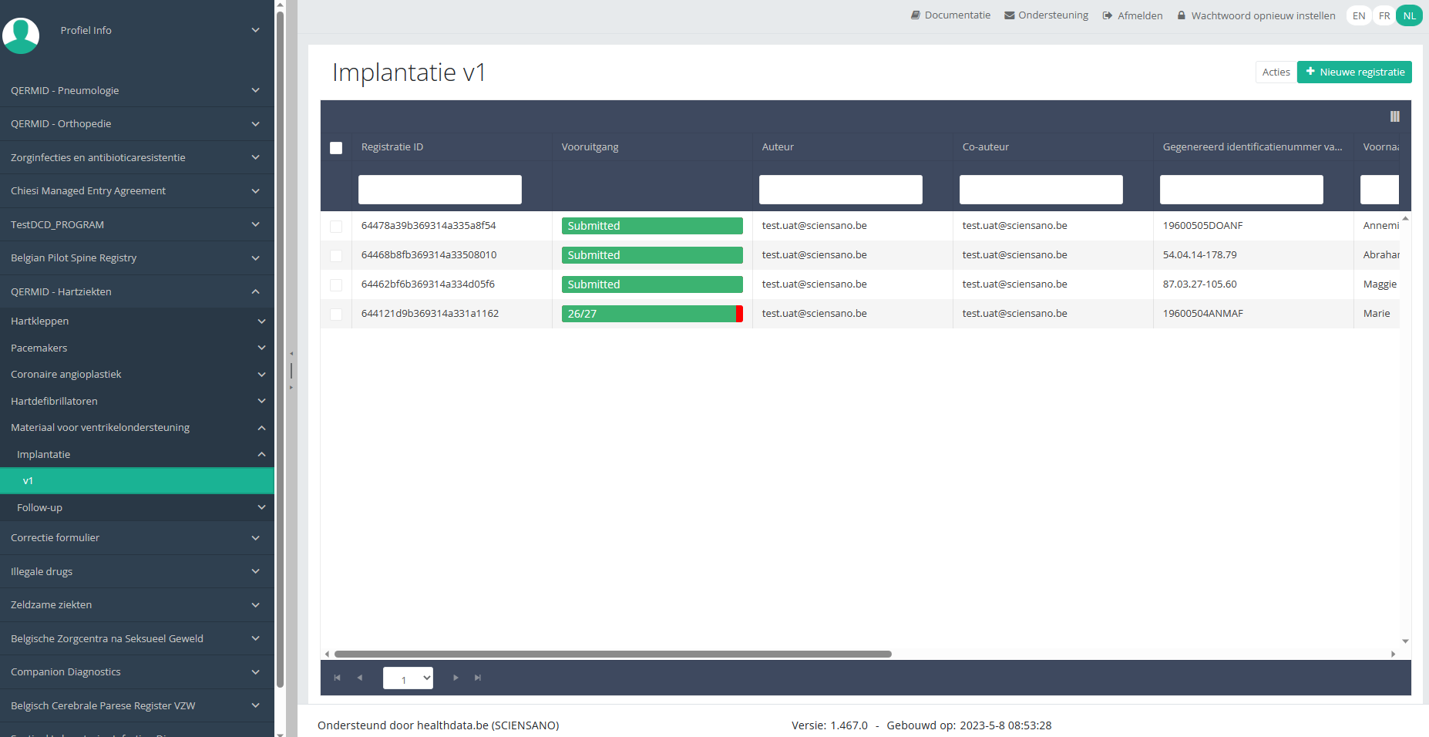
Task: Check the row with progress 26/27
Action: pos(336,315)
